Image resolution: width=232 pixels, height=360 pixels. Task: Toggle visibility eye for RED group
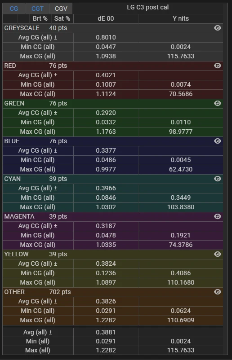(218, 66)
